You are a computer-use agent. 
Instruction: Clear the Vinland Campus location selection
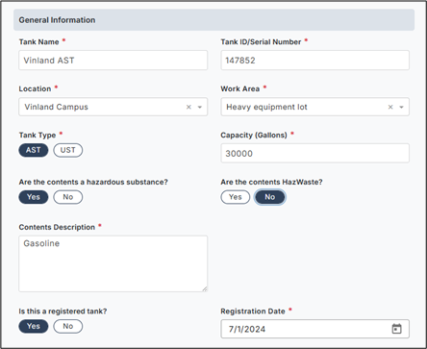[188, 107]
